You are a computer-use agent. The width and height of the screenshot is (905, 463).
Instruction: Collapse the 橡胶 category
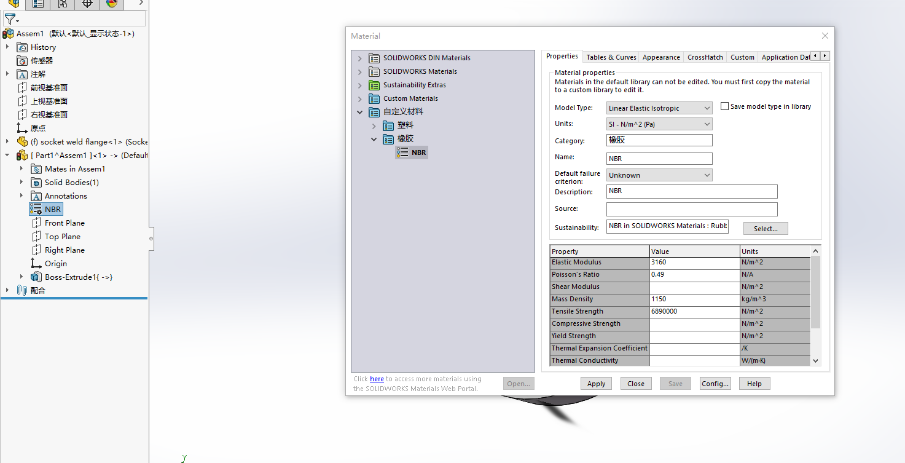point(374,139)
